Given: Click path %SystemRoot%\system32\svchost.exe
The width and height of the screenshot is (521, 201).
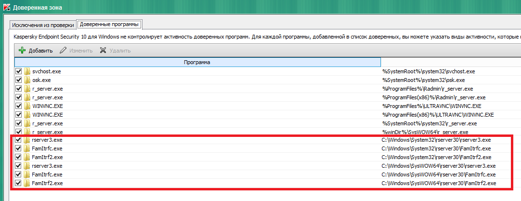Looking at the screenshot, I should coord(429,71).
